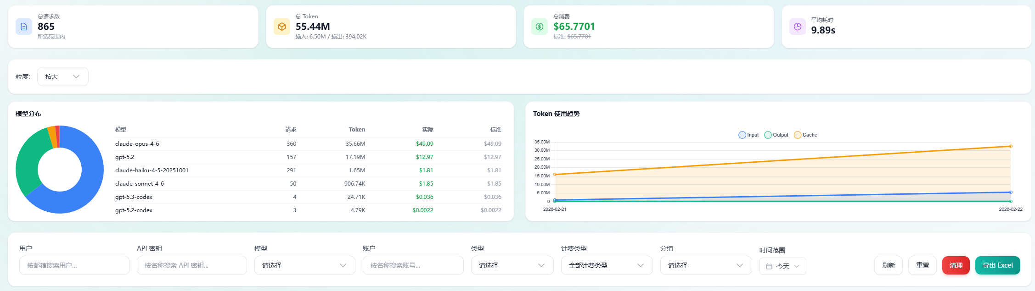
Task: Click the 请求 column header
Action: pyautogui.click(x=291, y=130)
